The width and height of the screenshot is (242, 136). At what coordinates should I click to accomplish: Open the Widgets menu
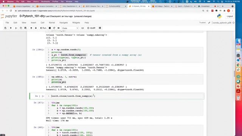pos(76,23)
